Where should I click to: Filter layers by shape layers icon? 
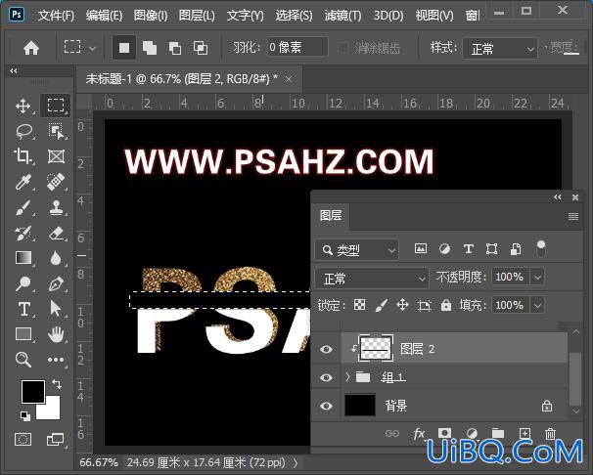click(491, 249)
